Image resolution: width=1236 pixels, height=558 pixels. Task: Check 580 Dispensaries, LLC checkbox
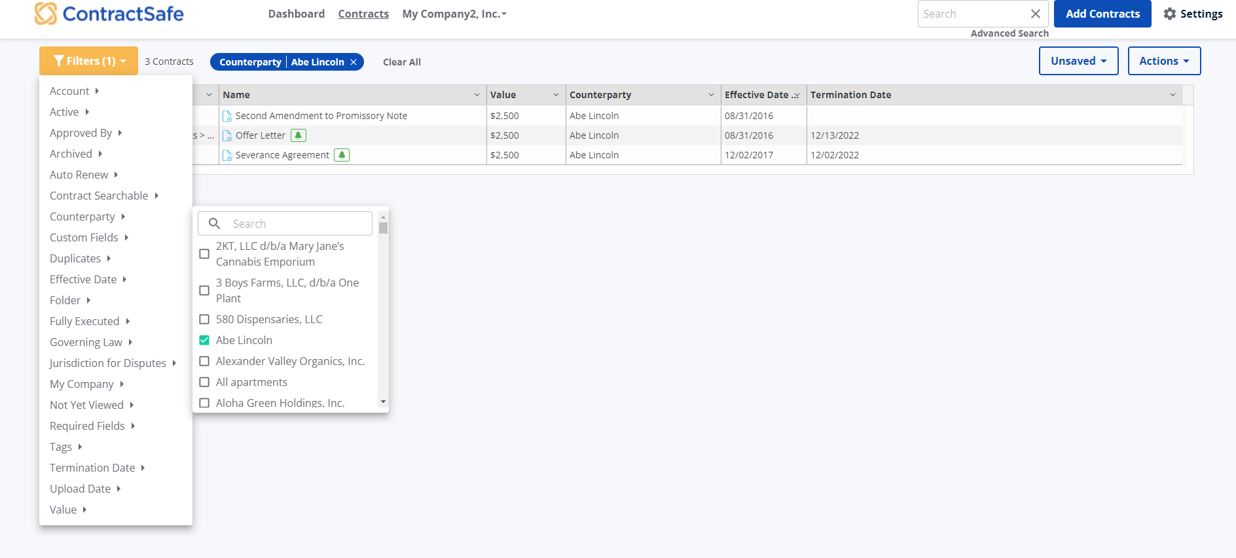coord(204,319)
